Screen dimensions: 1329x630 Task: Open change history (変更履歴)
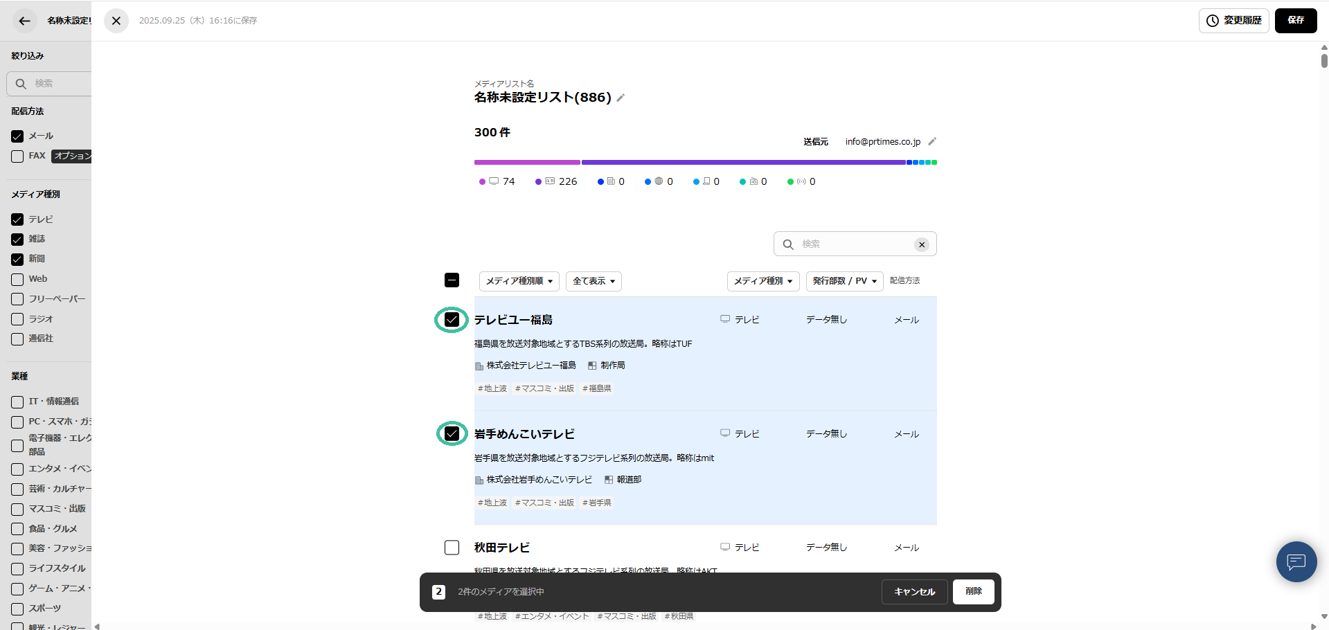click(x=1233, y=21)
